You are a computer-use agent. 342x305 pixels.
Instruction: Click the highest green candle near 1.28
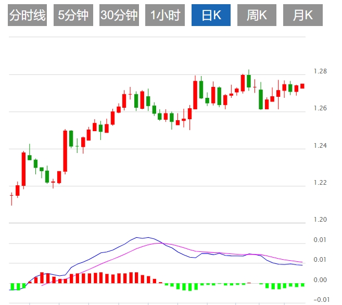249,81
